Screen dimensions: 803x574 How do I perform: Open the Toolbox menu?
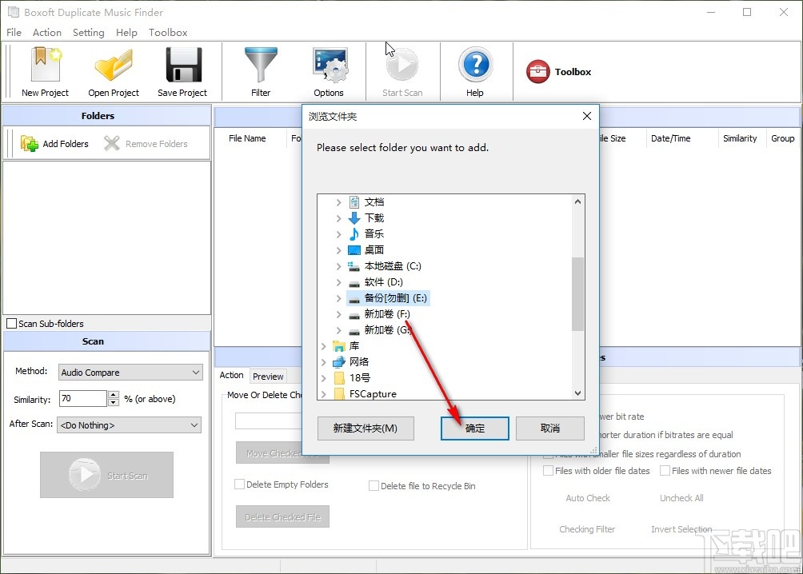pyautogui.click(x=168, y=32)
